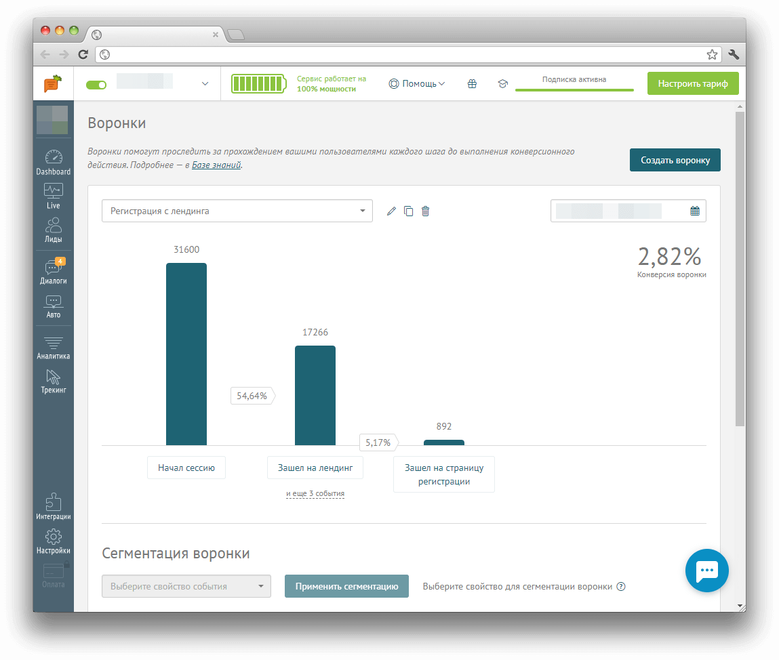
Task: Open Диалоги section in sidebar
Action: [x=54, y=272]
